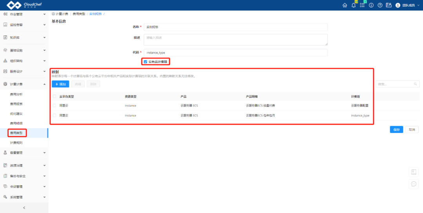The image size is (423, 213).
Task: Click the 取消 button
Action: click(412, 129)
